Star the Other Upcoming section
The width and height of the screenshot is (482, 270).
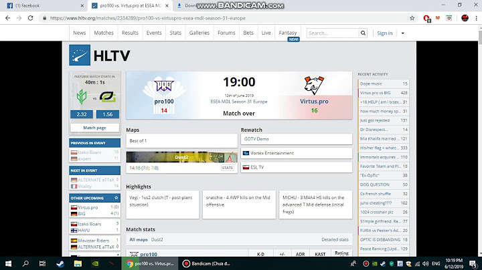tap(116, 198)
